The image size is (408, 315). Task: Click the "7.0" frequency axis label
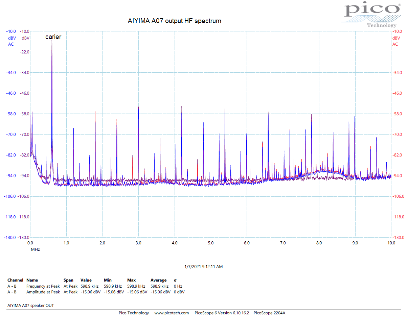pyautogui.click(x=283, y=243)
